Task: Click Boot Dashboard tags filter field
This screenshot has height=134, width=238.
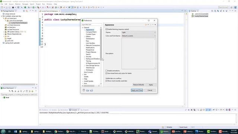Action: pos(19,95)
